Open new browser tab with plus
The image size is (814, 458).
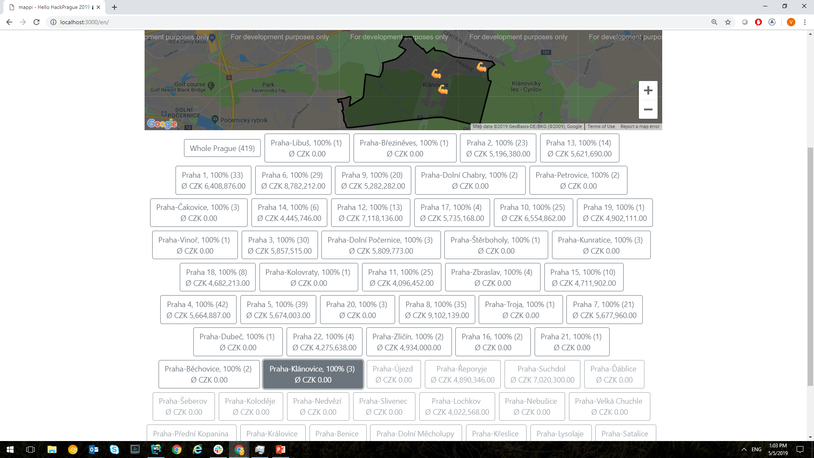pyautogui.click(x=114, y=7)
